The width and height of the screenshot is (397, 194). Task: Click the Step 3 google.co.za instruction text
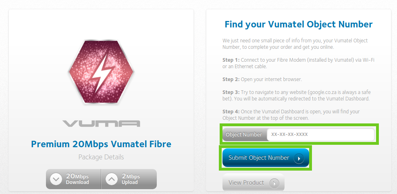pyautogui.click(x=297, y=96)
